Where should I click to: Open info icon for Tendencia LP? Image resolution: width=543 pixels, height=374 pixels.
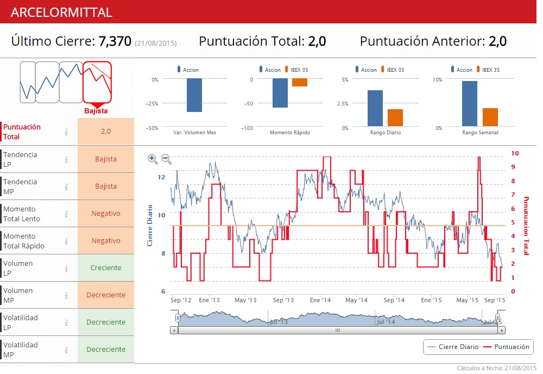coord(66,159)
